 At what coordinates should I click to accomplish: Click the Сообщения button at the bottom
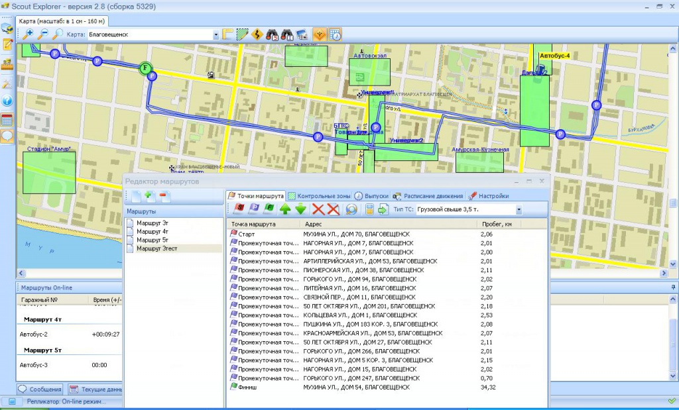40,389
